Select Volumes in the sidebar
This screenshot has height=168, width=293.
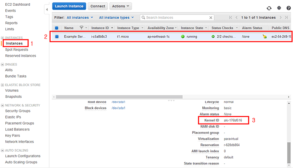(12, 90)
